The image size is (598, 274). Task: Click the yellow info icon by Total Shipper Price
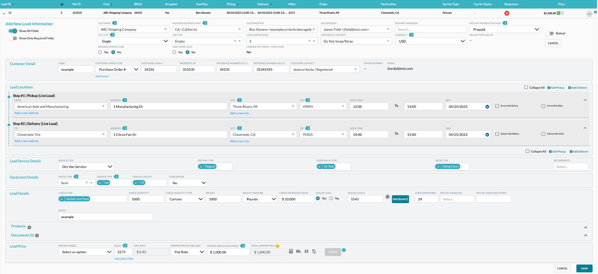pyautogui.click(x=277, y=246)
